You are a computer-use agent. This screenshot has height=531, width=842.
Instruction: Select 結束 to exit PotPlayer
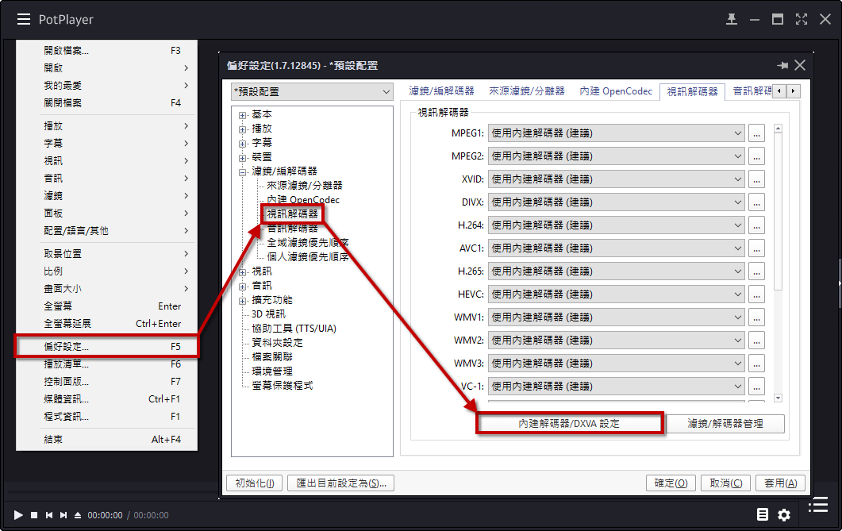107,439
